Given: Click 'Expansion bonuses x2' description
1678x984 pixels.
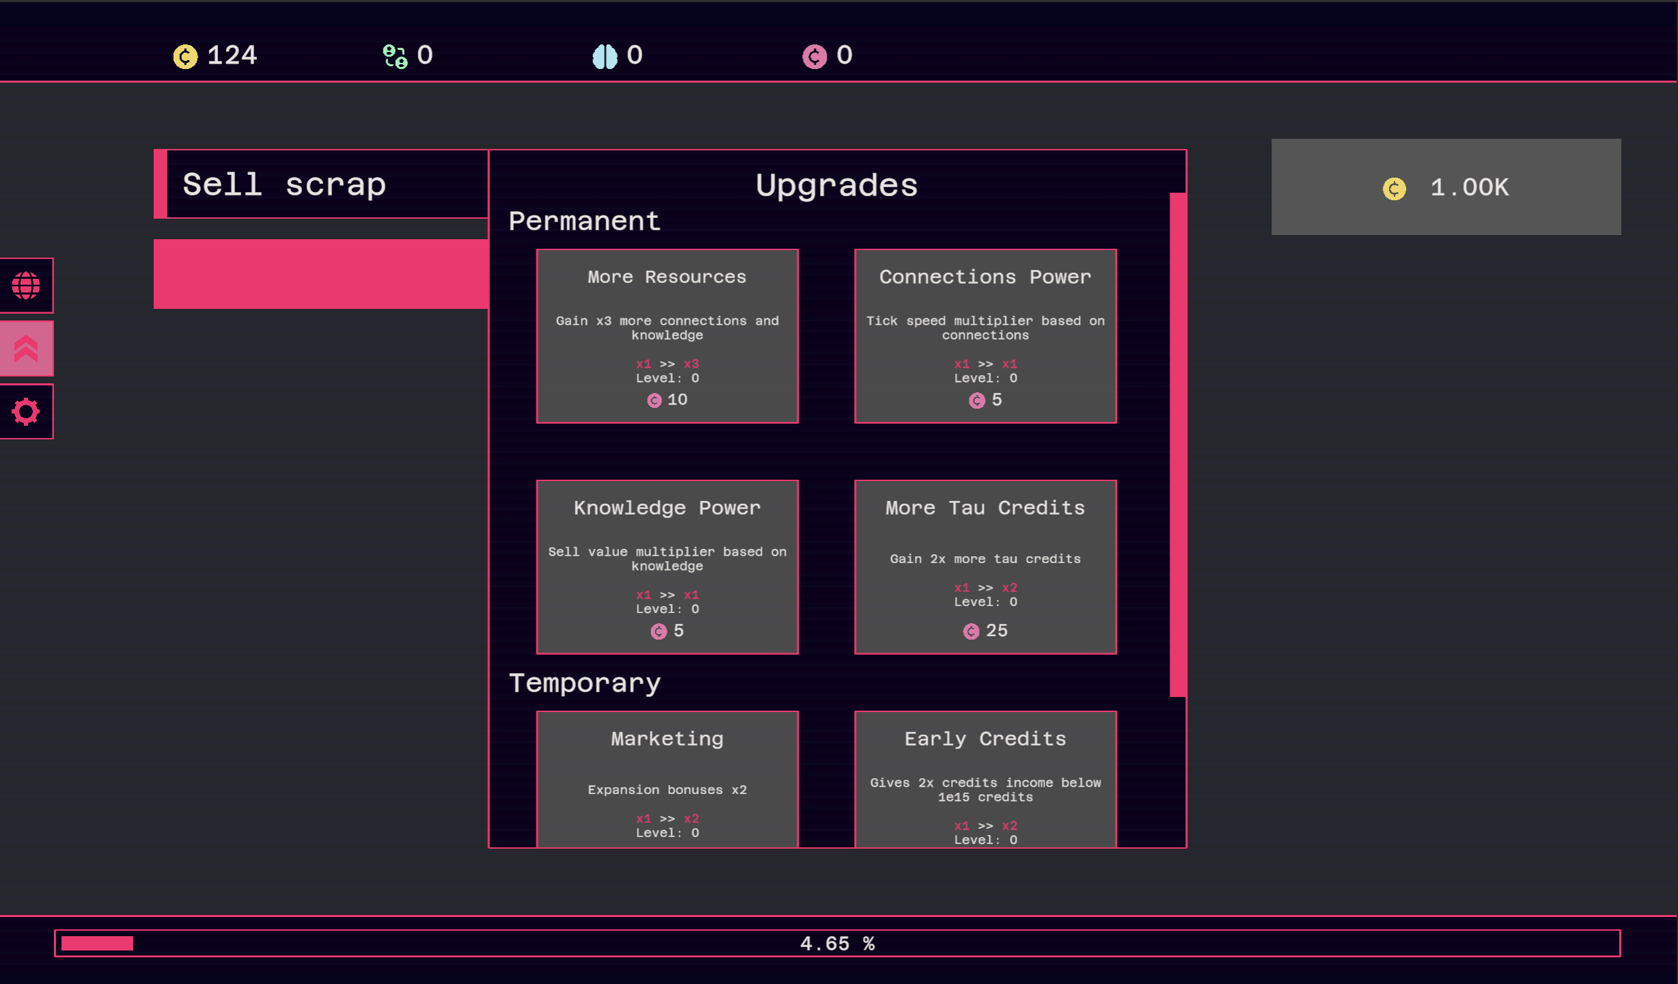Looking at the screenshot, I should (668, 790).
